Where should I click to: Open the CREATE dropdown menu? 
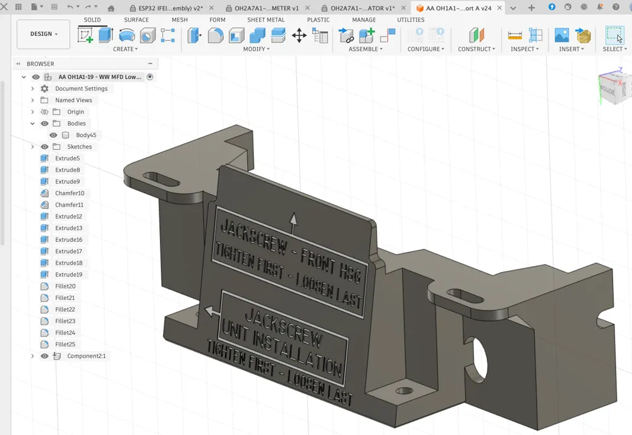tap(125, 49)
